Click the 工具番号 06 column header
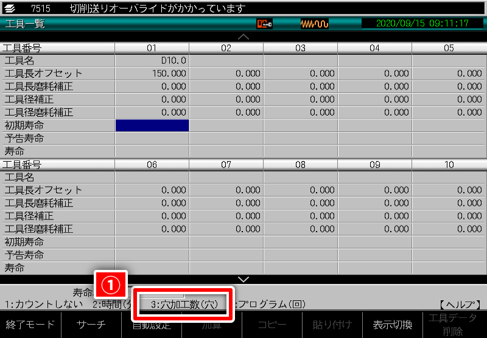This screenshot has height=338, width=487. point(152,165)
